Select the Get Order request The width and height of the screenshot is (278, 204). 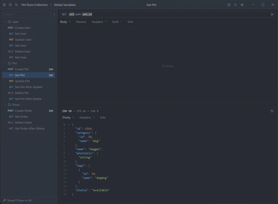(29, 117)
